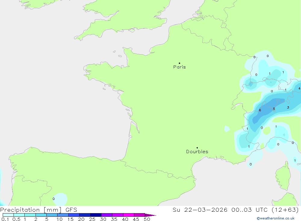Click the 5-10 mm blue legend swatch

[x=52, y=215]
